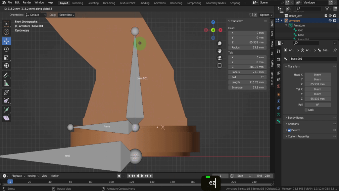The image size is (339, 191).
Task: Select the Rotate tool in the toolbar
Action: tap(6, 49)
